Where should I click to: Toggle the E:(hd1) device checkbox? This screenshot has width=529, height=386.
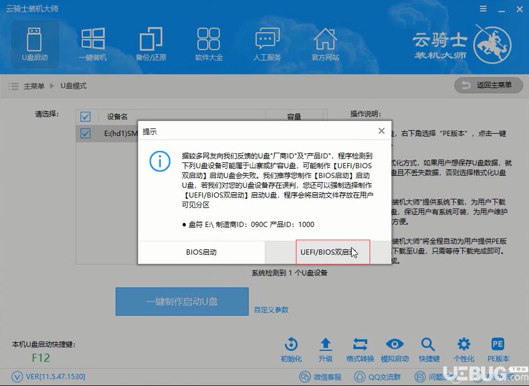point(85,134)
